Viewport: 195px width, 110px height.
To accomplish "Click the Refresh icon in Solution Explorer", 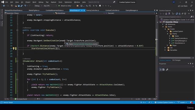I will coord(179,14).
